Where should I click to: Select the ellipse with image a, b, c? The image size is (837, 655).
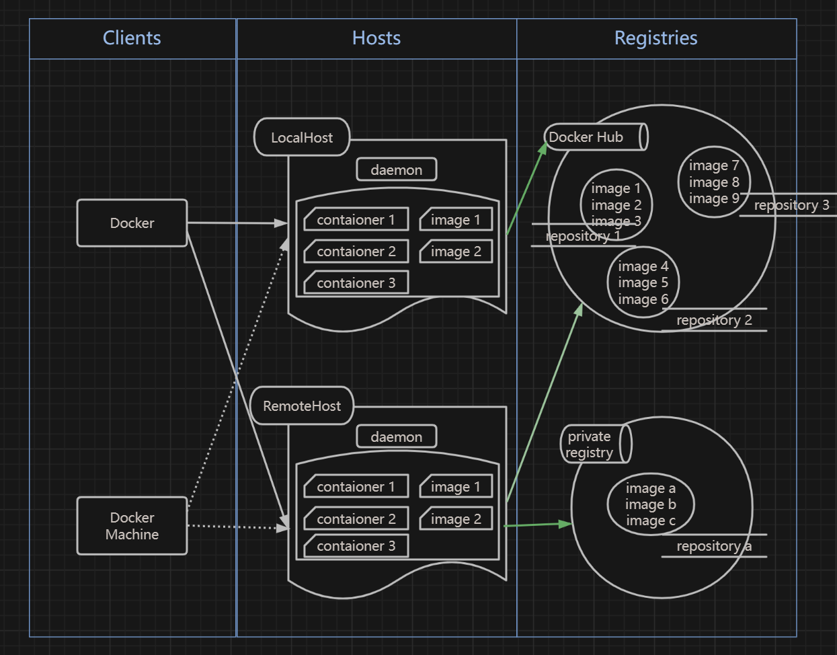tap(651, 504)
